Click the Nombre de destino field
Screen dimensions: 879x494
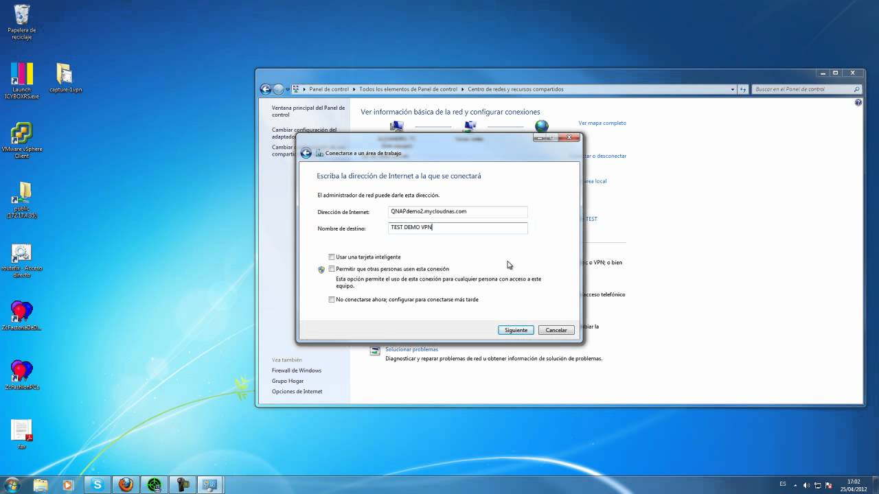click(457, 228)
